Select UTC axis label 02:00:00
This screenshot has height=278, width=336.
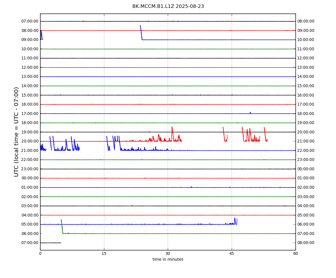(x=30, y=197)
